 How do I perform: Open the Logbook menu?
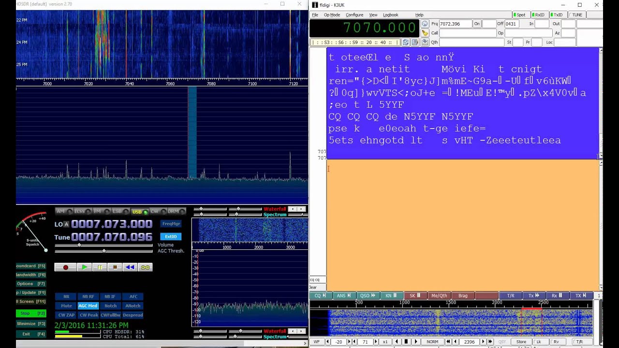click(x=391, y=15)
